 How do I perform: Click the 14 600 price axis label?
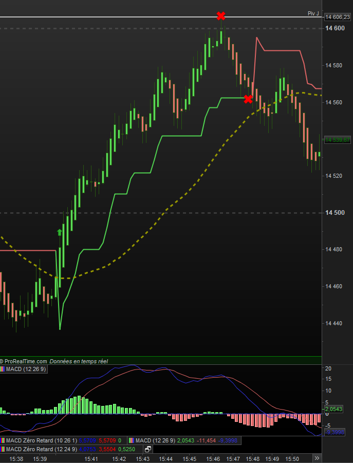point(335,28)
